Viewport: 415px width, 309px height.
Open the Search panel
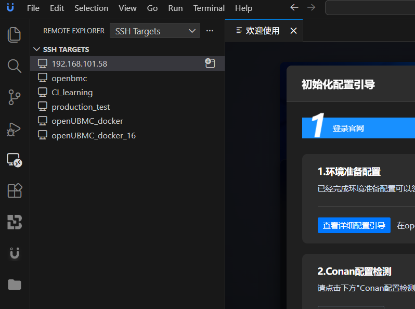15,66
